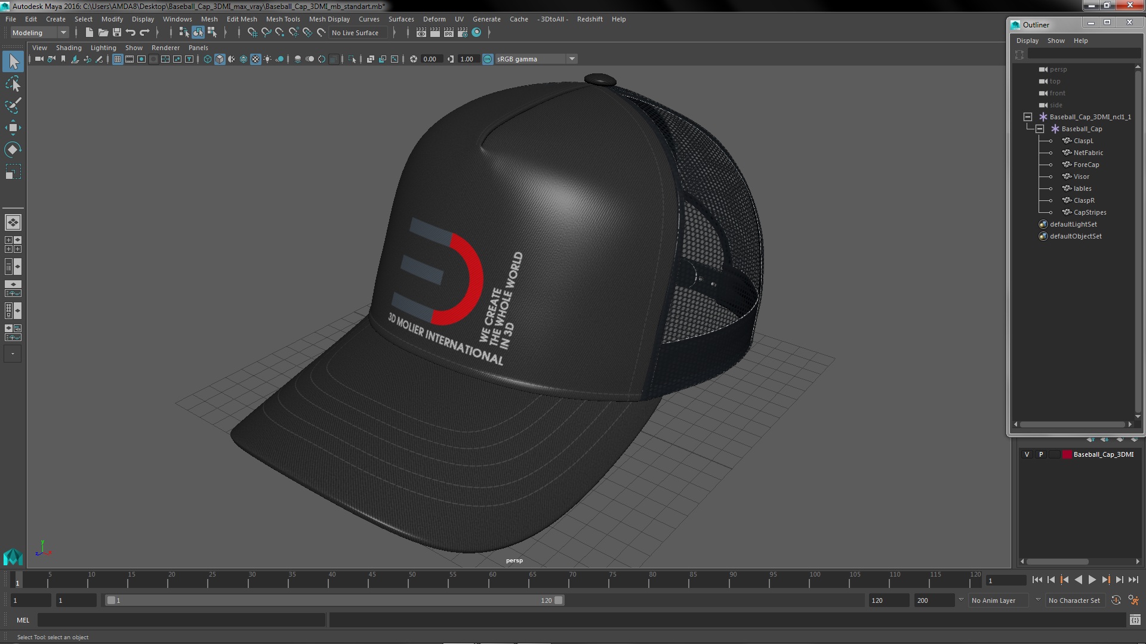Toggle the viewport grid display
Image resolution: width=1146 pixels, height=644 pixels.
[118, 59]
